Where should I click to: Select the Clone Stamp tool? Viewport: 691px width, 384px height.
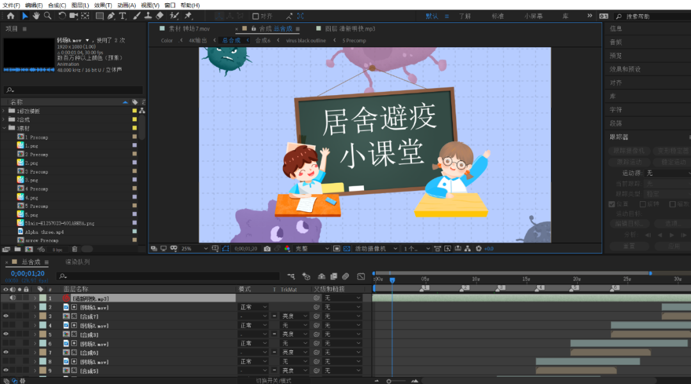tap(147, 16)
